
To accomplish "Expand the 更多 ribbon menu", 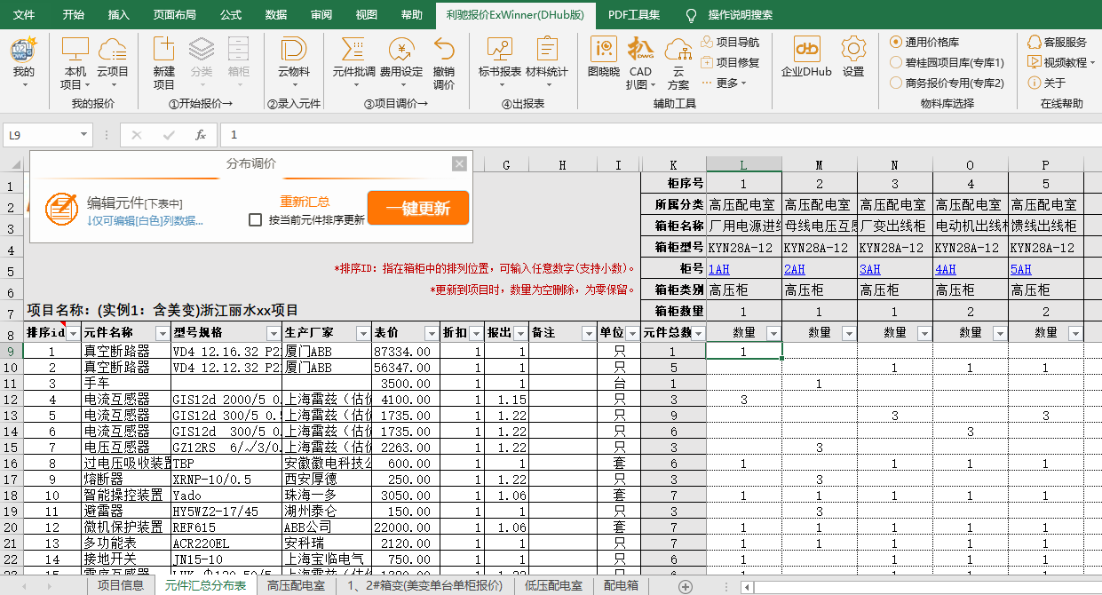I will [x=730, y=83].
